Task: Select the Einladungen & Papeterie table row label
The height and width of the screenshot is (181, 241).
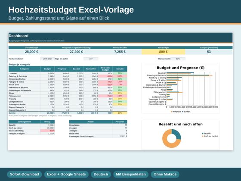Action: [x=20, y=90]
